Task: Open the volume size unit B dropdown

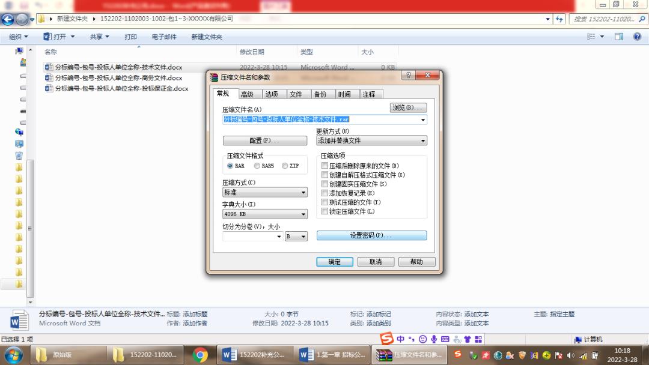Action: [x=296, y=236]
